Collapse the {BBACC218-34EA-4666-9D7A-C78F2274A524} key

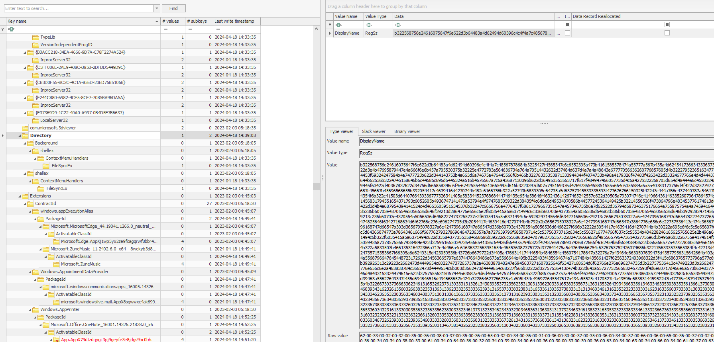pos(25,53)
